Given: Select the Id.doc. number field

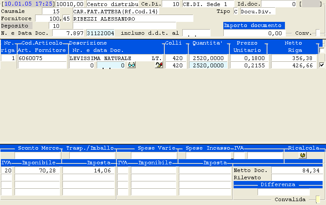Looking at the screenshot, I should tap(279, 4).
